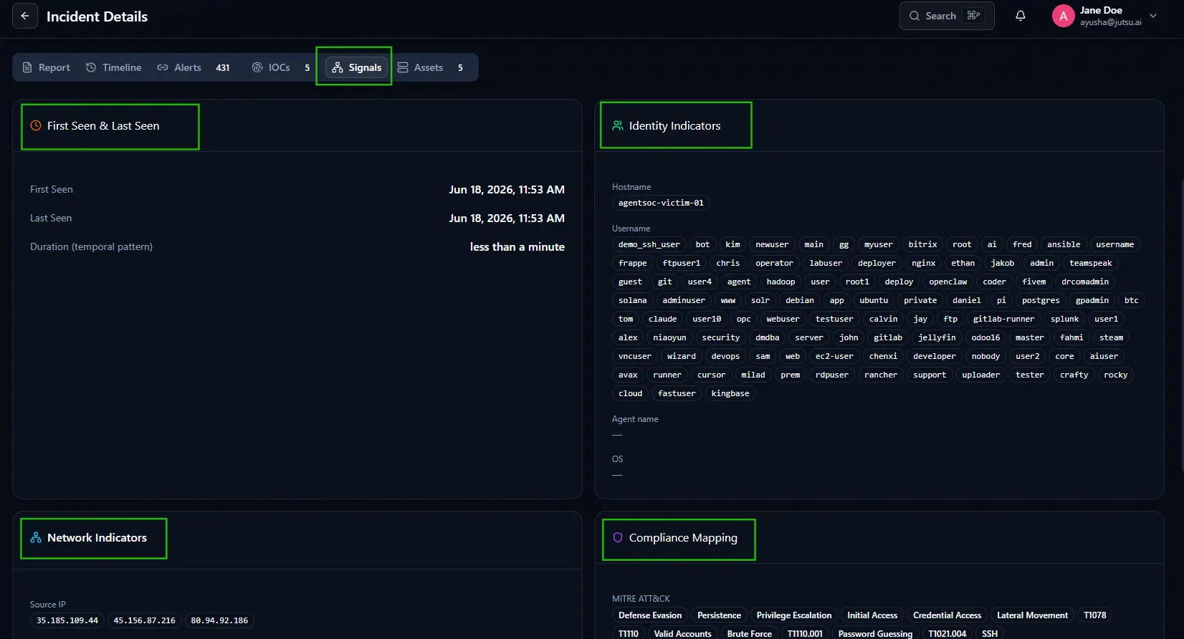The height and width of the screenshot is (639, 1184).
Task: Open the Alerts tab
Action: (194, 67)
